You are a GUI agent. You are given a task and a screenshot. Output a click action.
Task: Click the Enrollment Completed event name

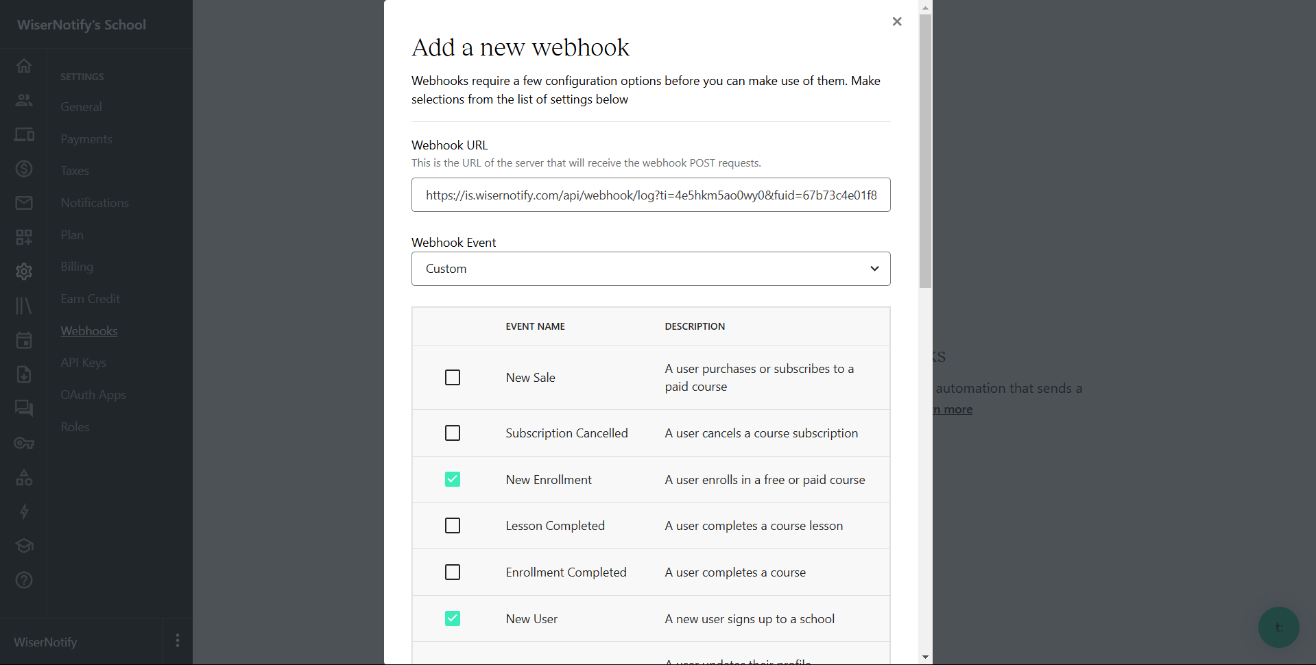click(x=566, y=572)
